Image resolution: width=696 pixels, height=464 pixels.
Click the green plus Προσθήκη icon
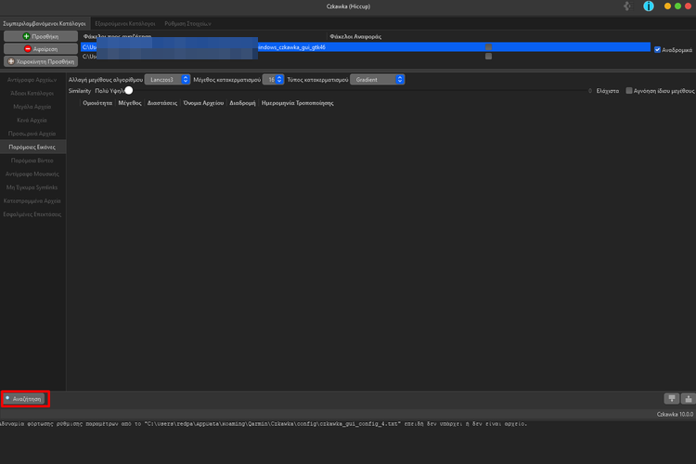26,35
